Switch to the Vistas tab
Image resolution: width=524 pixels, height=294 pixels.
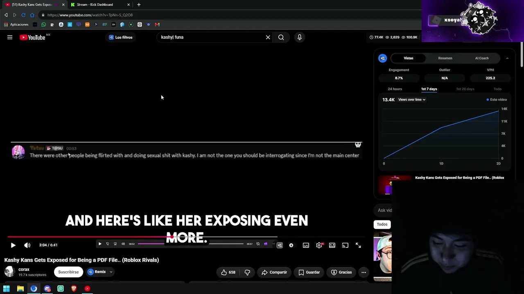click(409, 58)
